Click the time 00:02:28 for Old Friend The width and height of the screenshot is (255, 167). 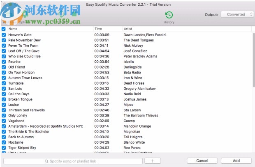click(102, 67)
